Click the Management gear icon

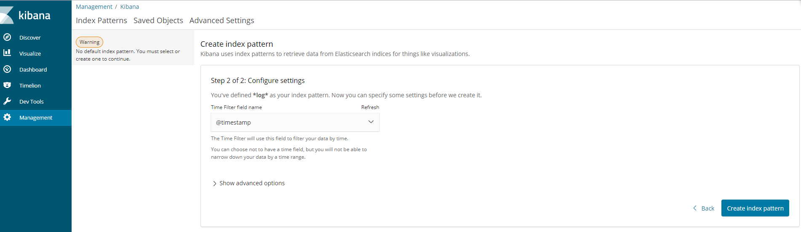[7, 117]
